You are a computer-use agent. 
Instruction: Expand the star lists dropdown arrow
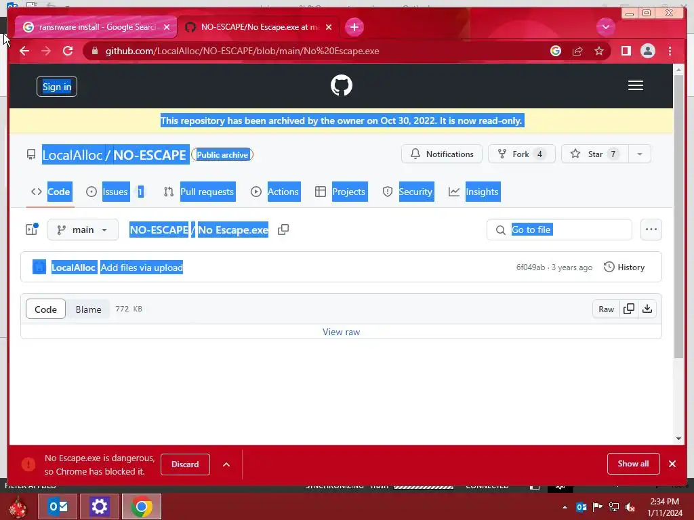[x=640, y=154]
